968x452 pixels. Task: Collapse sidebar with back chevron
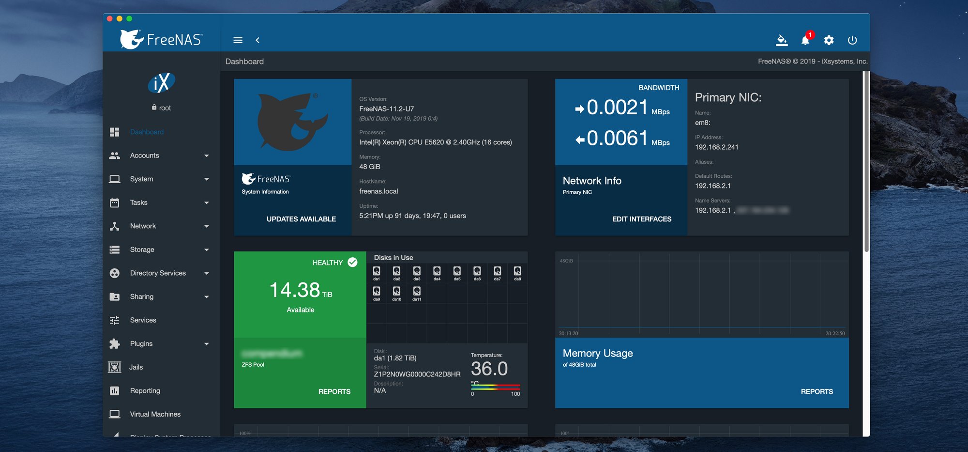pos(257,40)
